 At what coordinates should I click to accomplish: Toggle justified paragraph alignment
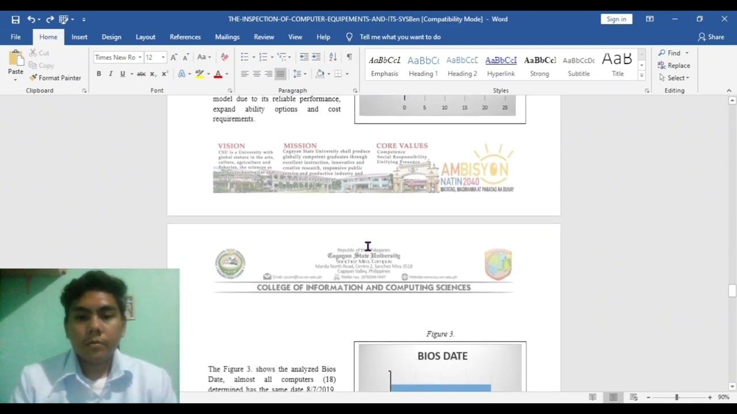(280, 74)
